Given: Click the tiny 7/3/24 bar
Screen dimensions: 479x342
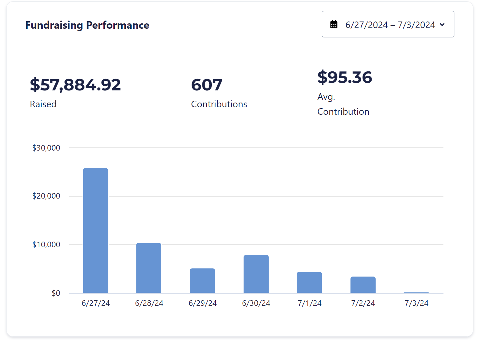Looking at the screenshot, I should (416, 293).
